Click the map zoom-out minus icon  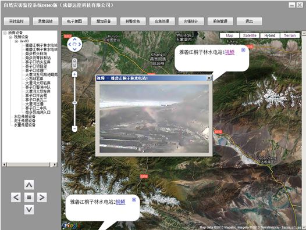(x=74, y=128)
